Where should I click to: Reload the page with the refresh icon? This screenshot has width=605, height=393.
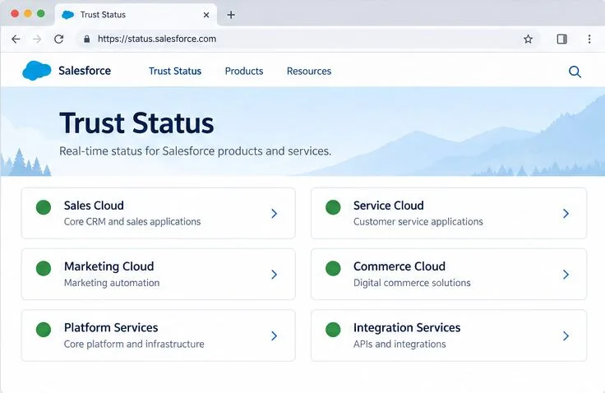pyautogui.click(x=58, y=39)
